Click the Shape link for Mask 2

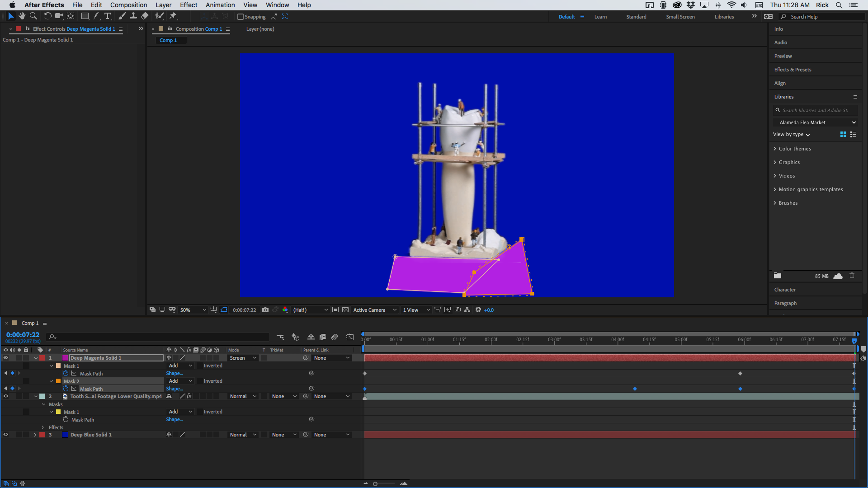pyautogui.click(x=174, y=389)
